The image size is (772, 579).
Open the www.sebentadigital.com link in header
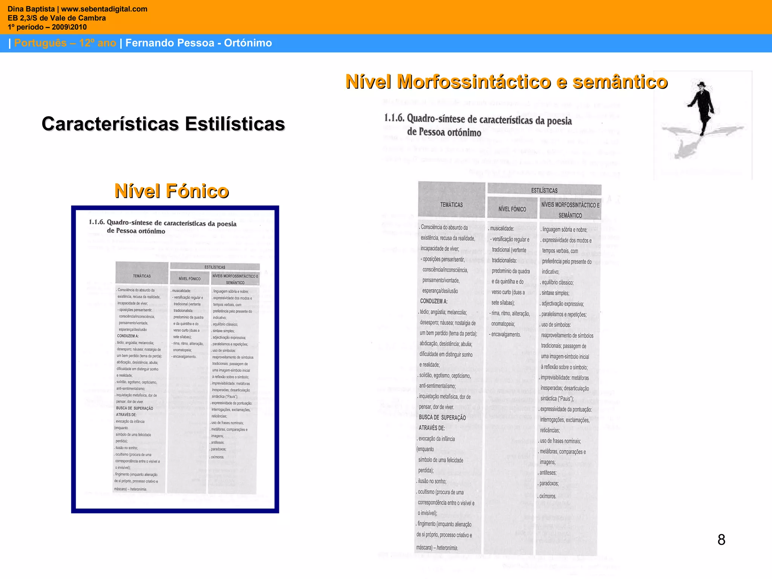[x=104, y=9]
